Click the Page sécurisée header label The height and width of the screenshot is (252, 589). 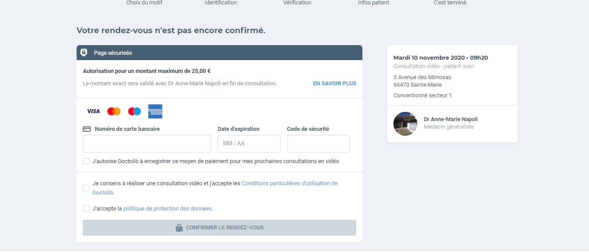[x=113, y=53]
